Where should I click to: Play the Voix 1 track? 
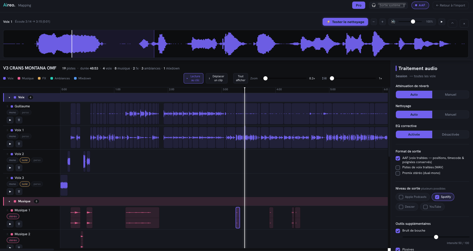point(10,144)
